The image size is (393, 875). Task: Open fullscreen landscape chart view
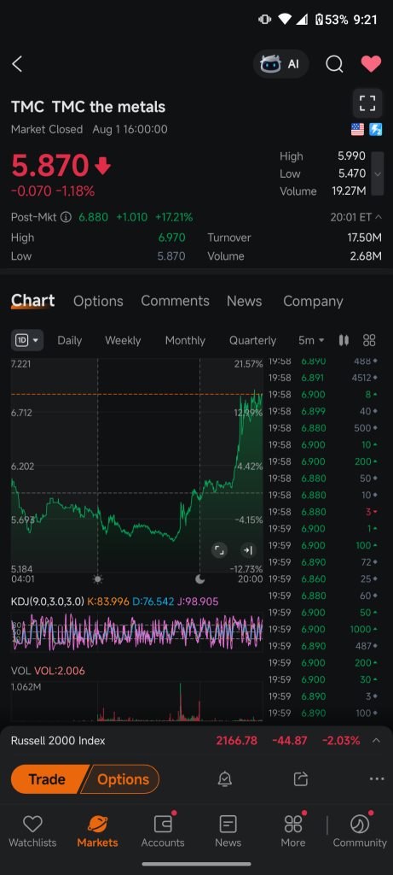click(367, 103)
